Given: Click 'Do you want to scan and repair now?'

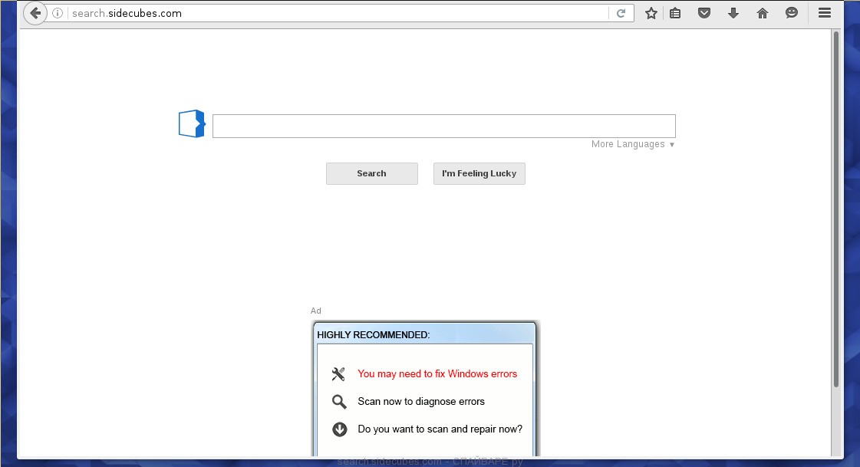Looking at the screenshot, I should 440,429.
